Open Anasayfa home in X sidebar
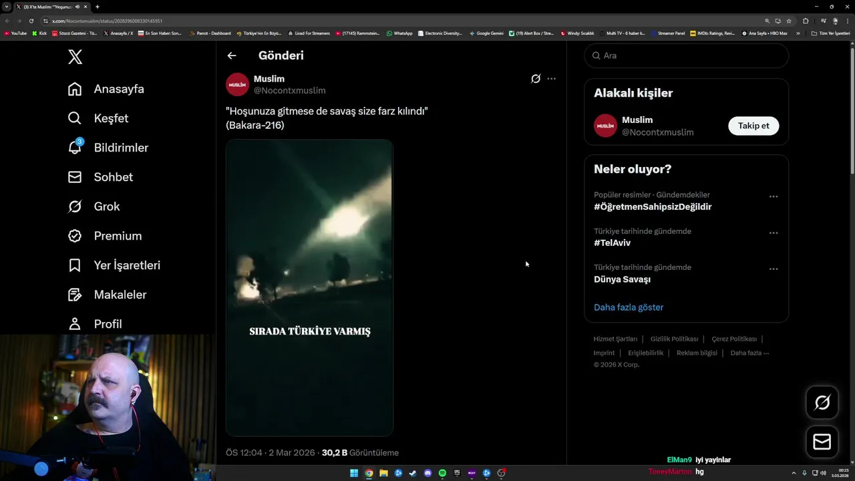Viewport: 855px width, 481px height. coord(106,89)
